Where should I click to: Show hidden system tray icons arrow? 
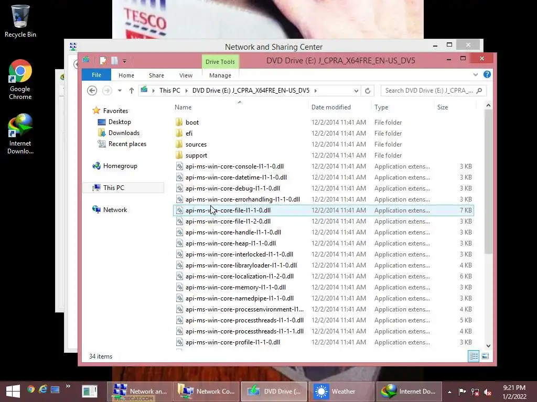[449, 392]
